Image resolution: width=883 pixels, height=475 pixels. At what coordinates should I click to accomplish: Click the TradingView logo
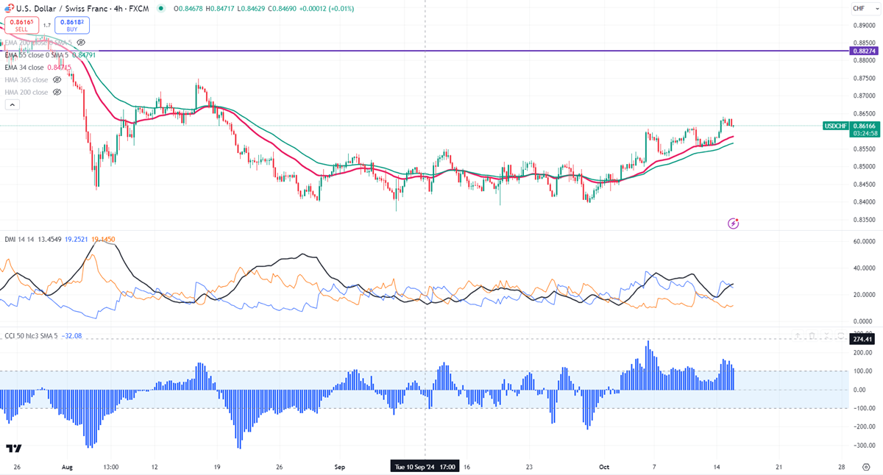13,449
